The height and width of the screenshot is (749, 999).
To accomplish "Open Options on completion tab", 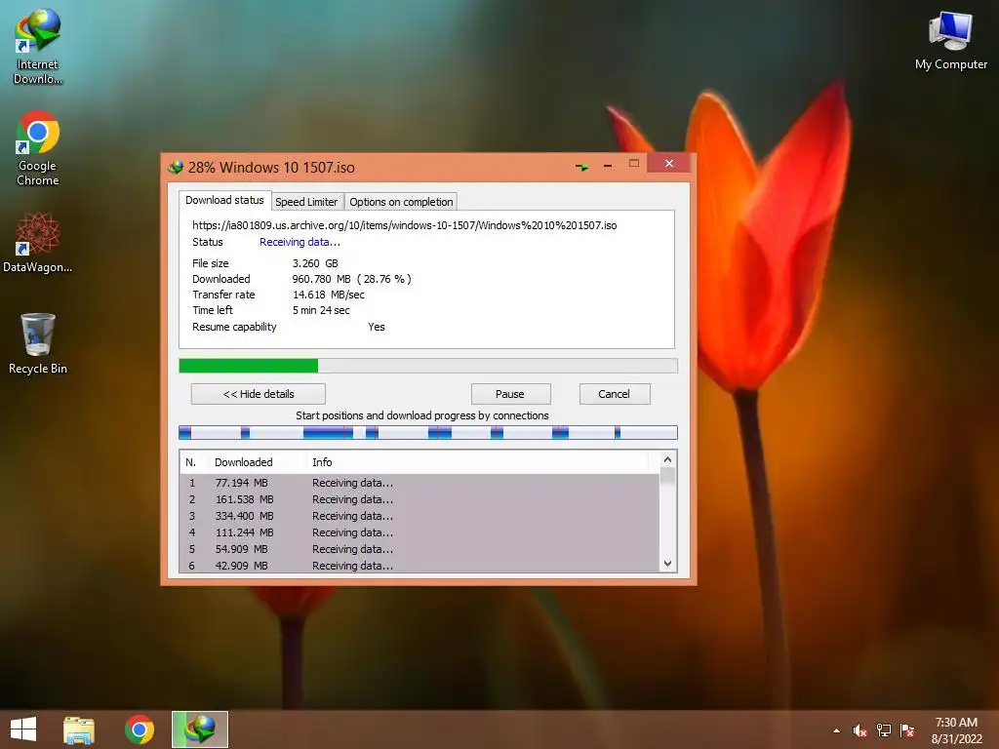I will click(x=401, y=202).
